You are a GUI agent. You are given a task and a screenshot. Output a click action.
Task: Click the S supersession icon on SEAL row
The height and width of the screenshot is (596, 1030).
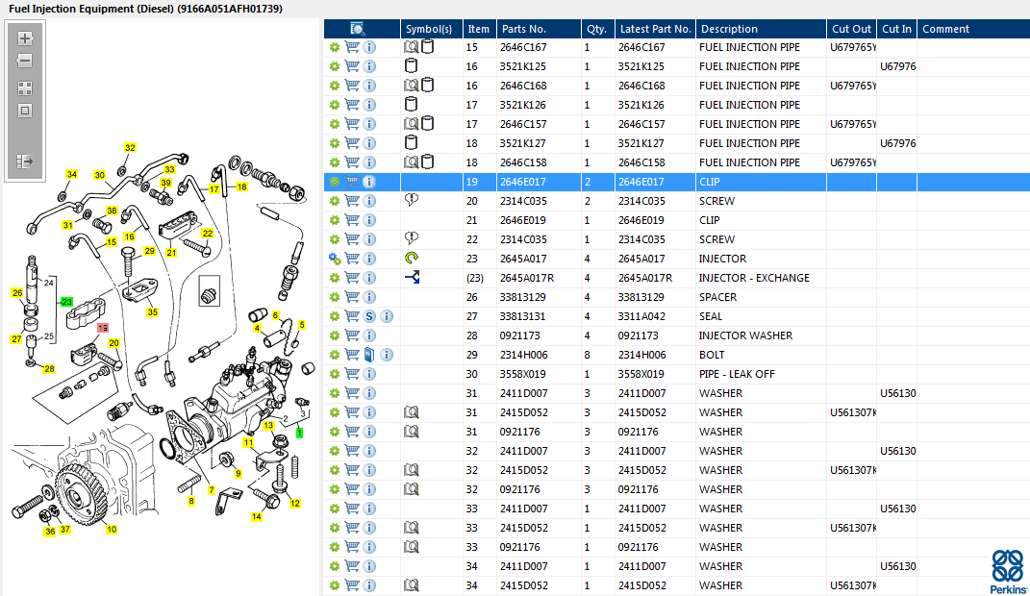[369, 316]
